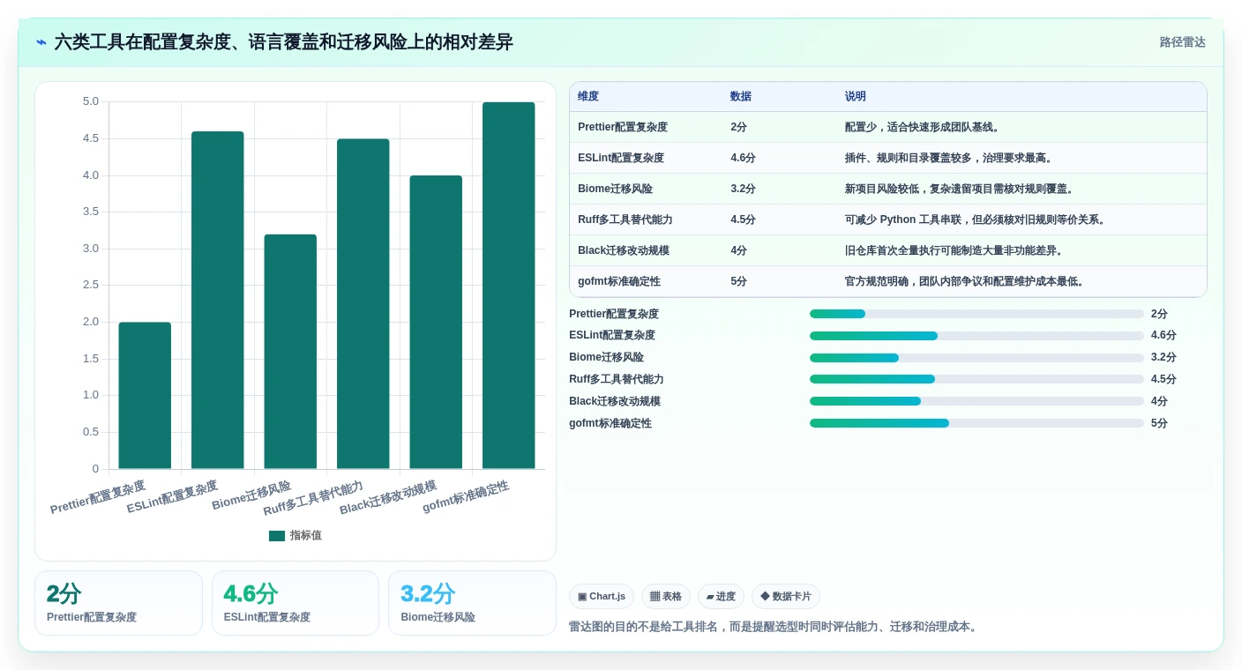Screen dimensions: 1242x670
Task: Click the Biome迁移风险 bar in chart
Action: point(290,352)
